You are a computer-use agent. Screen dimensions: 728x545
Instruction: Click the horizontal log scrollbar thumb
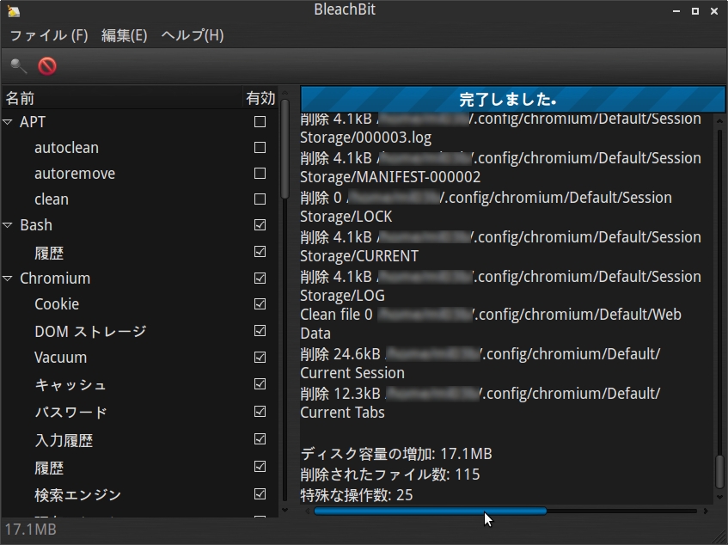[430, 511]
